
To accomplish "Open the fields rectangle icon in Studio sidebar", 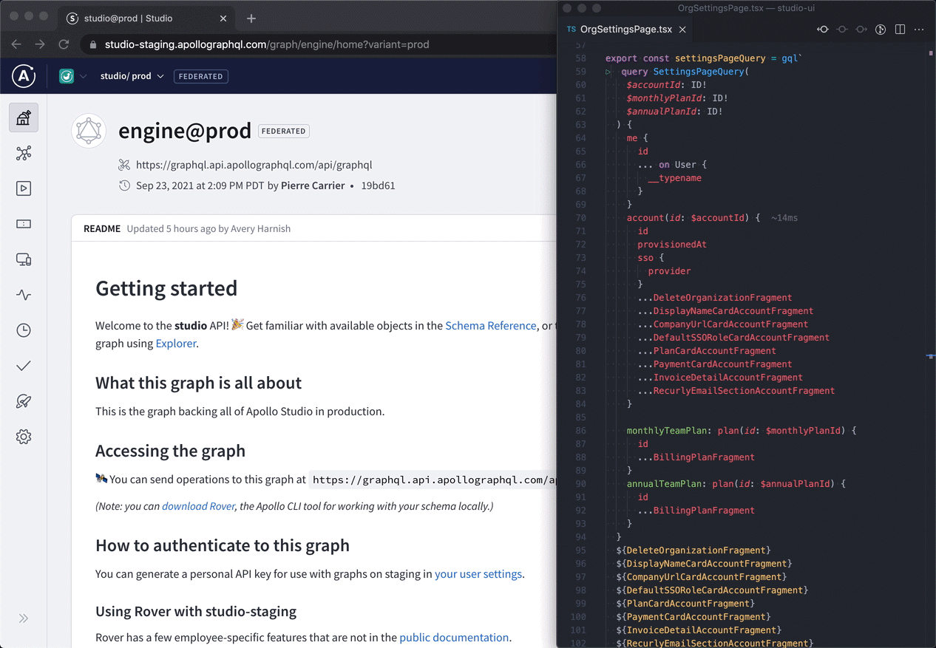I will 24,224.
